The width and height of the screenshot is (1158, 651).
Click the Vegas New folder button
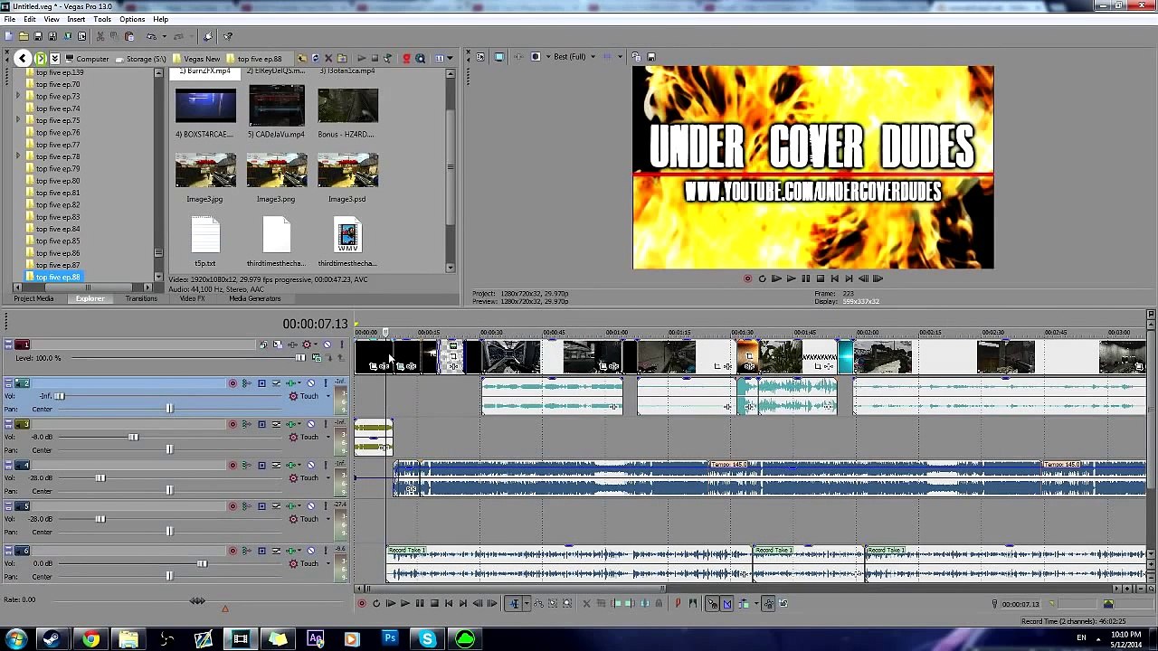coord(196,59)
